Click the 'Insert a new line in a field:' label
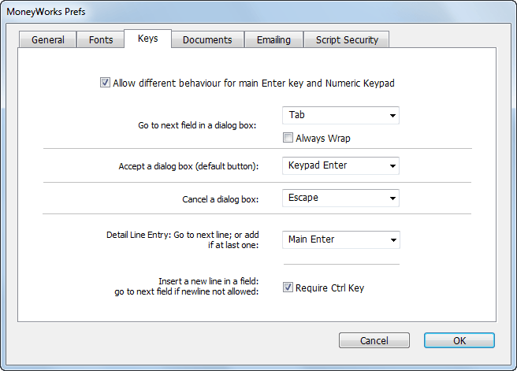Image resolution: width=517 pixels, height=371 pixels. point(208,281)
